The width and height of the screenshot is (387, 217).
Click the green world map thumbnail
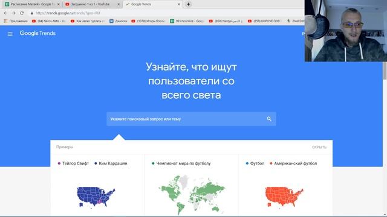(192, 194)
